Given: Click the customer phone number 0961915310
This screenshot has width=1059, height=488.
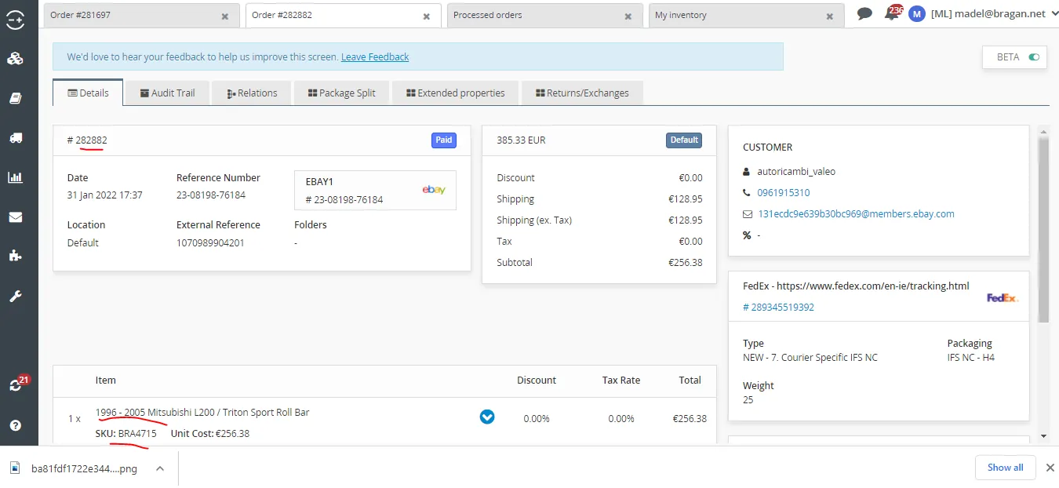Looking at the screenshot, I should pos(783,192).
